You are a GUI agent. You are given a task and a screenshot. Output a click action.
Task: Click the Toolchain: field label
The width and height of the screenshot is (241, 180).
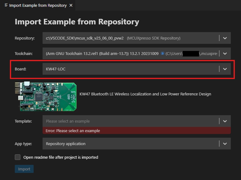coord(24,53)
